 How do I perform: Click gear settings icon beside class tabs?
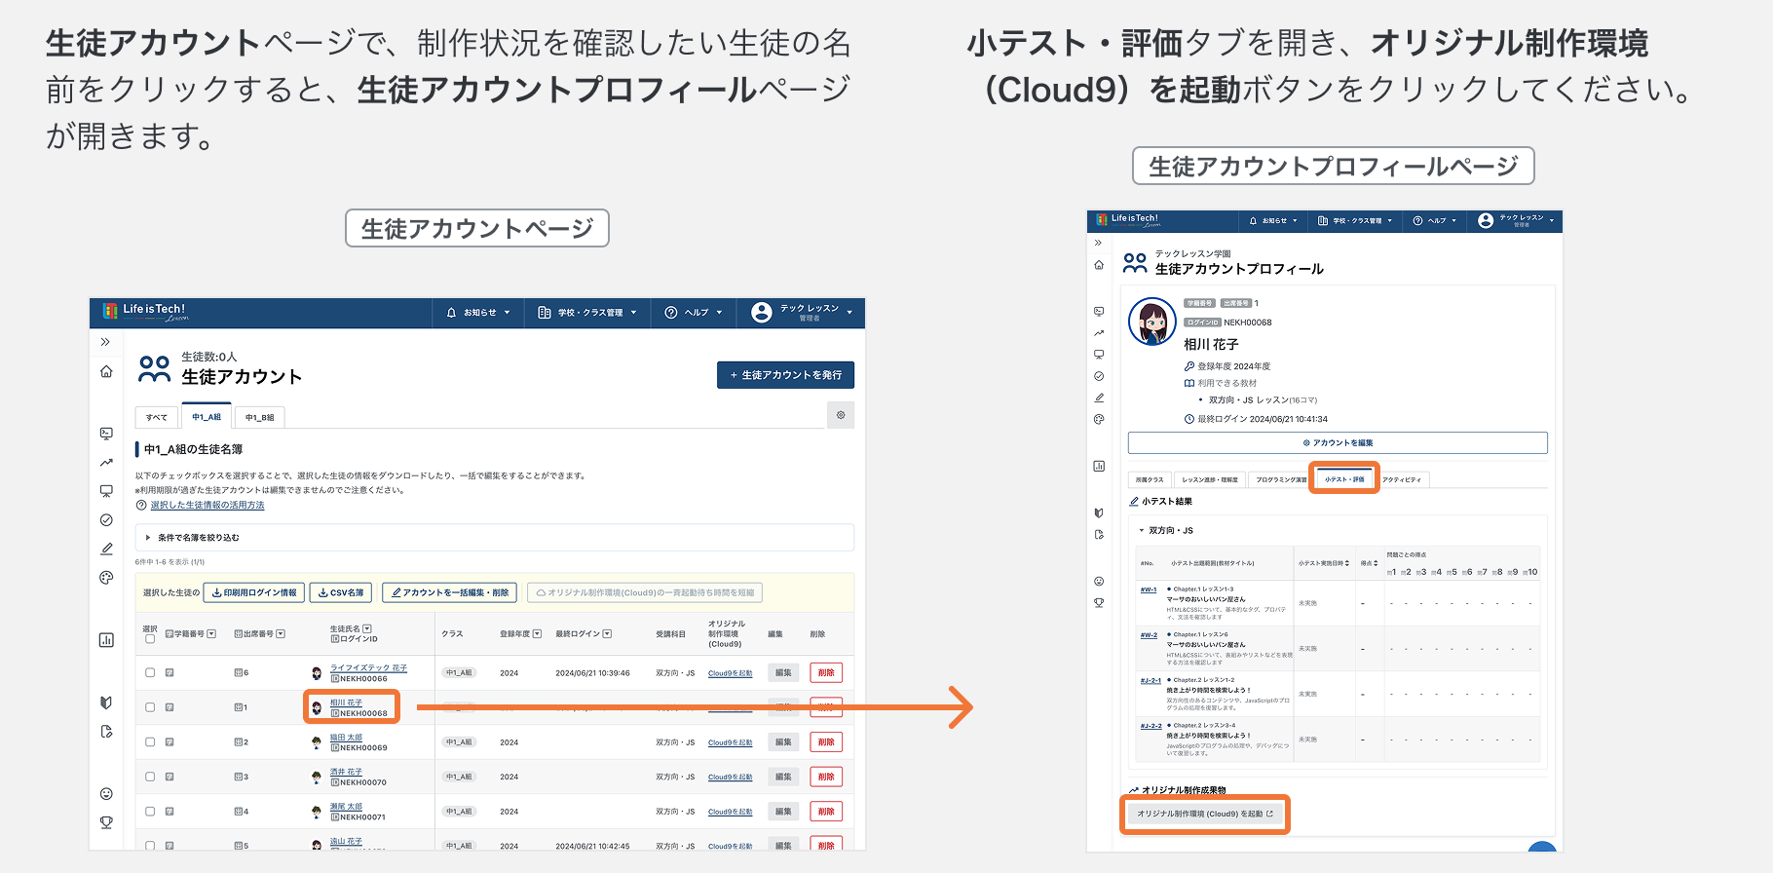pos(841,415)
